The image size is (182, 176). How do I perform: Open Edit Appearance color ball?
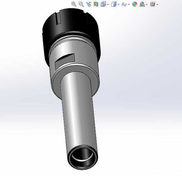coord(135,4)
